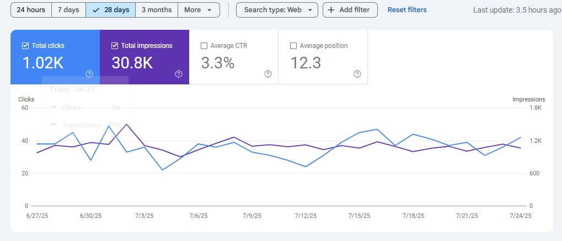Switch to the 7 days range

[x=68, y=10]
